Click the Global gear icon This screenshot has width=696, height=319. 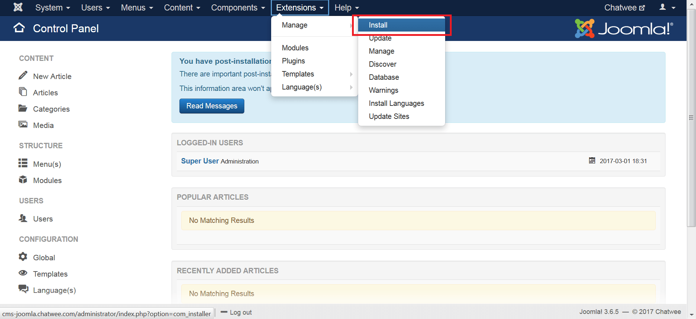coord(23,257)
